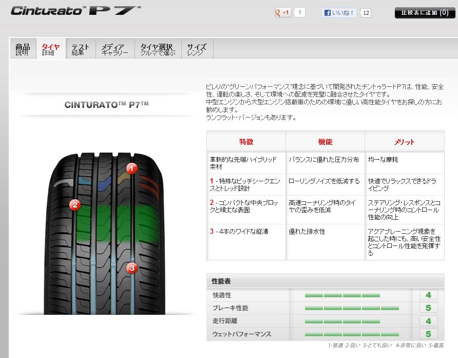The height and width of the screenshot is (358, 458).
Task: Click the Google +1 count box
Action: pyautogui.click(x=299, y=12)
